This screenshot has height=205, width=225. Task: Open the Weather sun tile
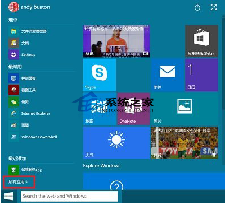coord(116,143)
